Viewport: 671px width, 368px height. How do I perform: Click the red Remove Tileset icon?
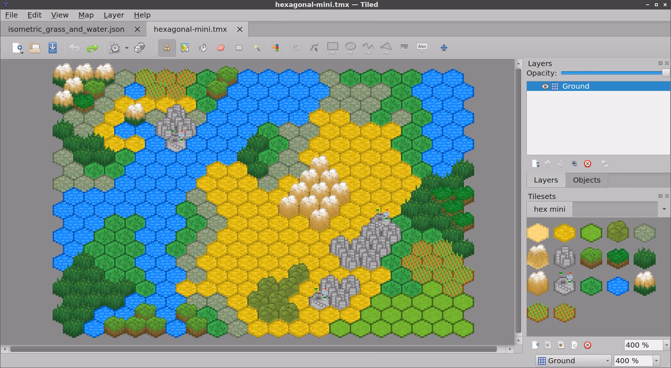point(588,345)
